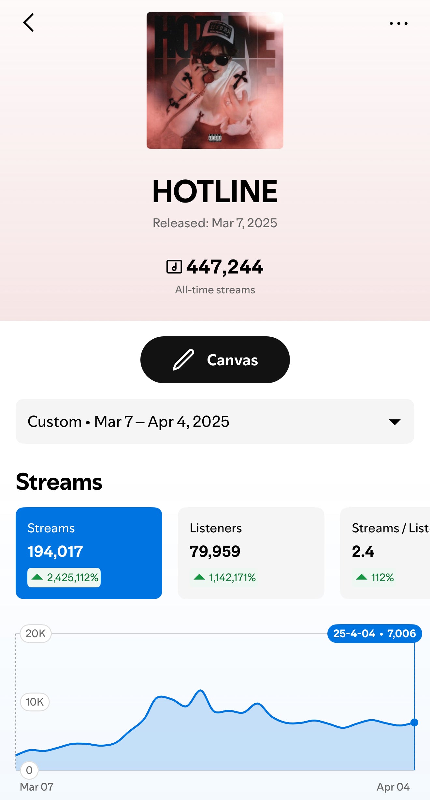Tap the 10K axis label on chart
Viewport: 430px width, 800px height.
click(35, 702)
